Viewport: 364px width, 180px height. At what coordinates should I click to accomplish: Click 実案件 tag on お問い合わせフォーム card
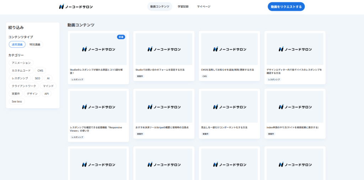click(140, 76)
